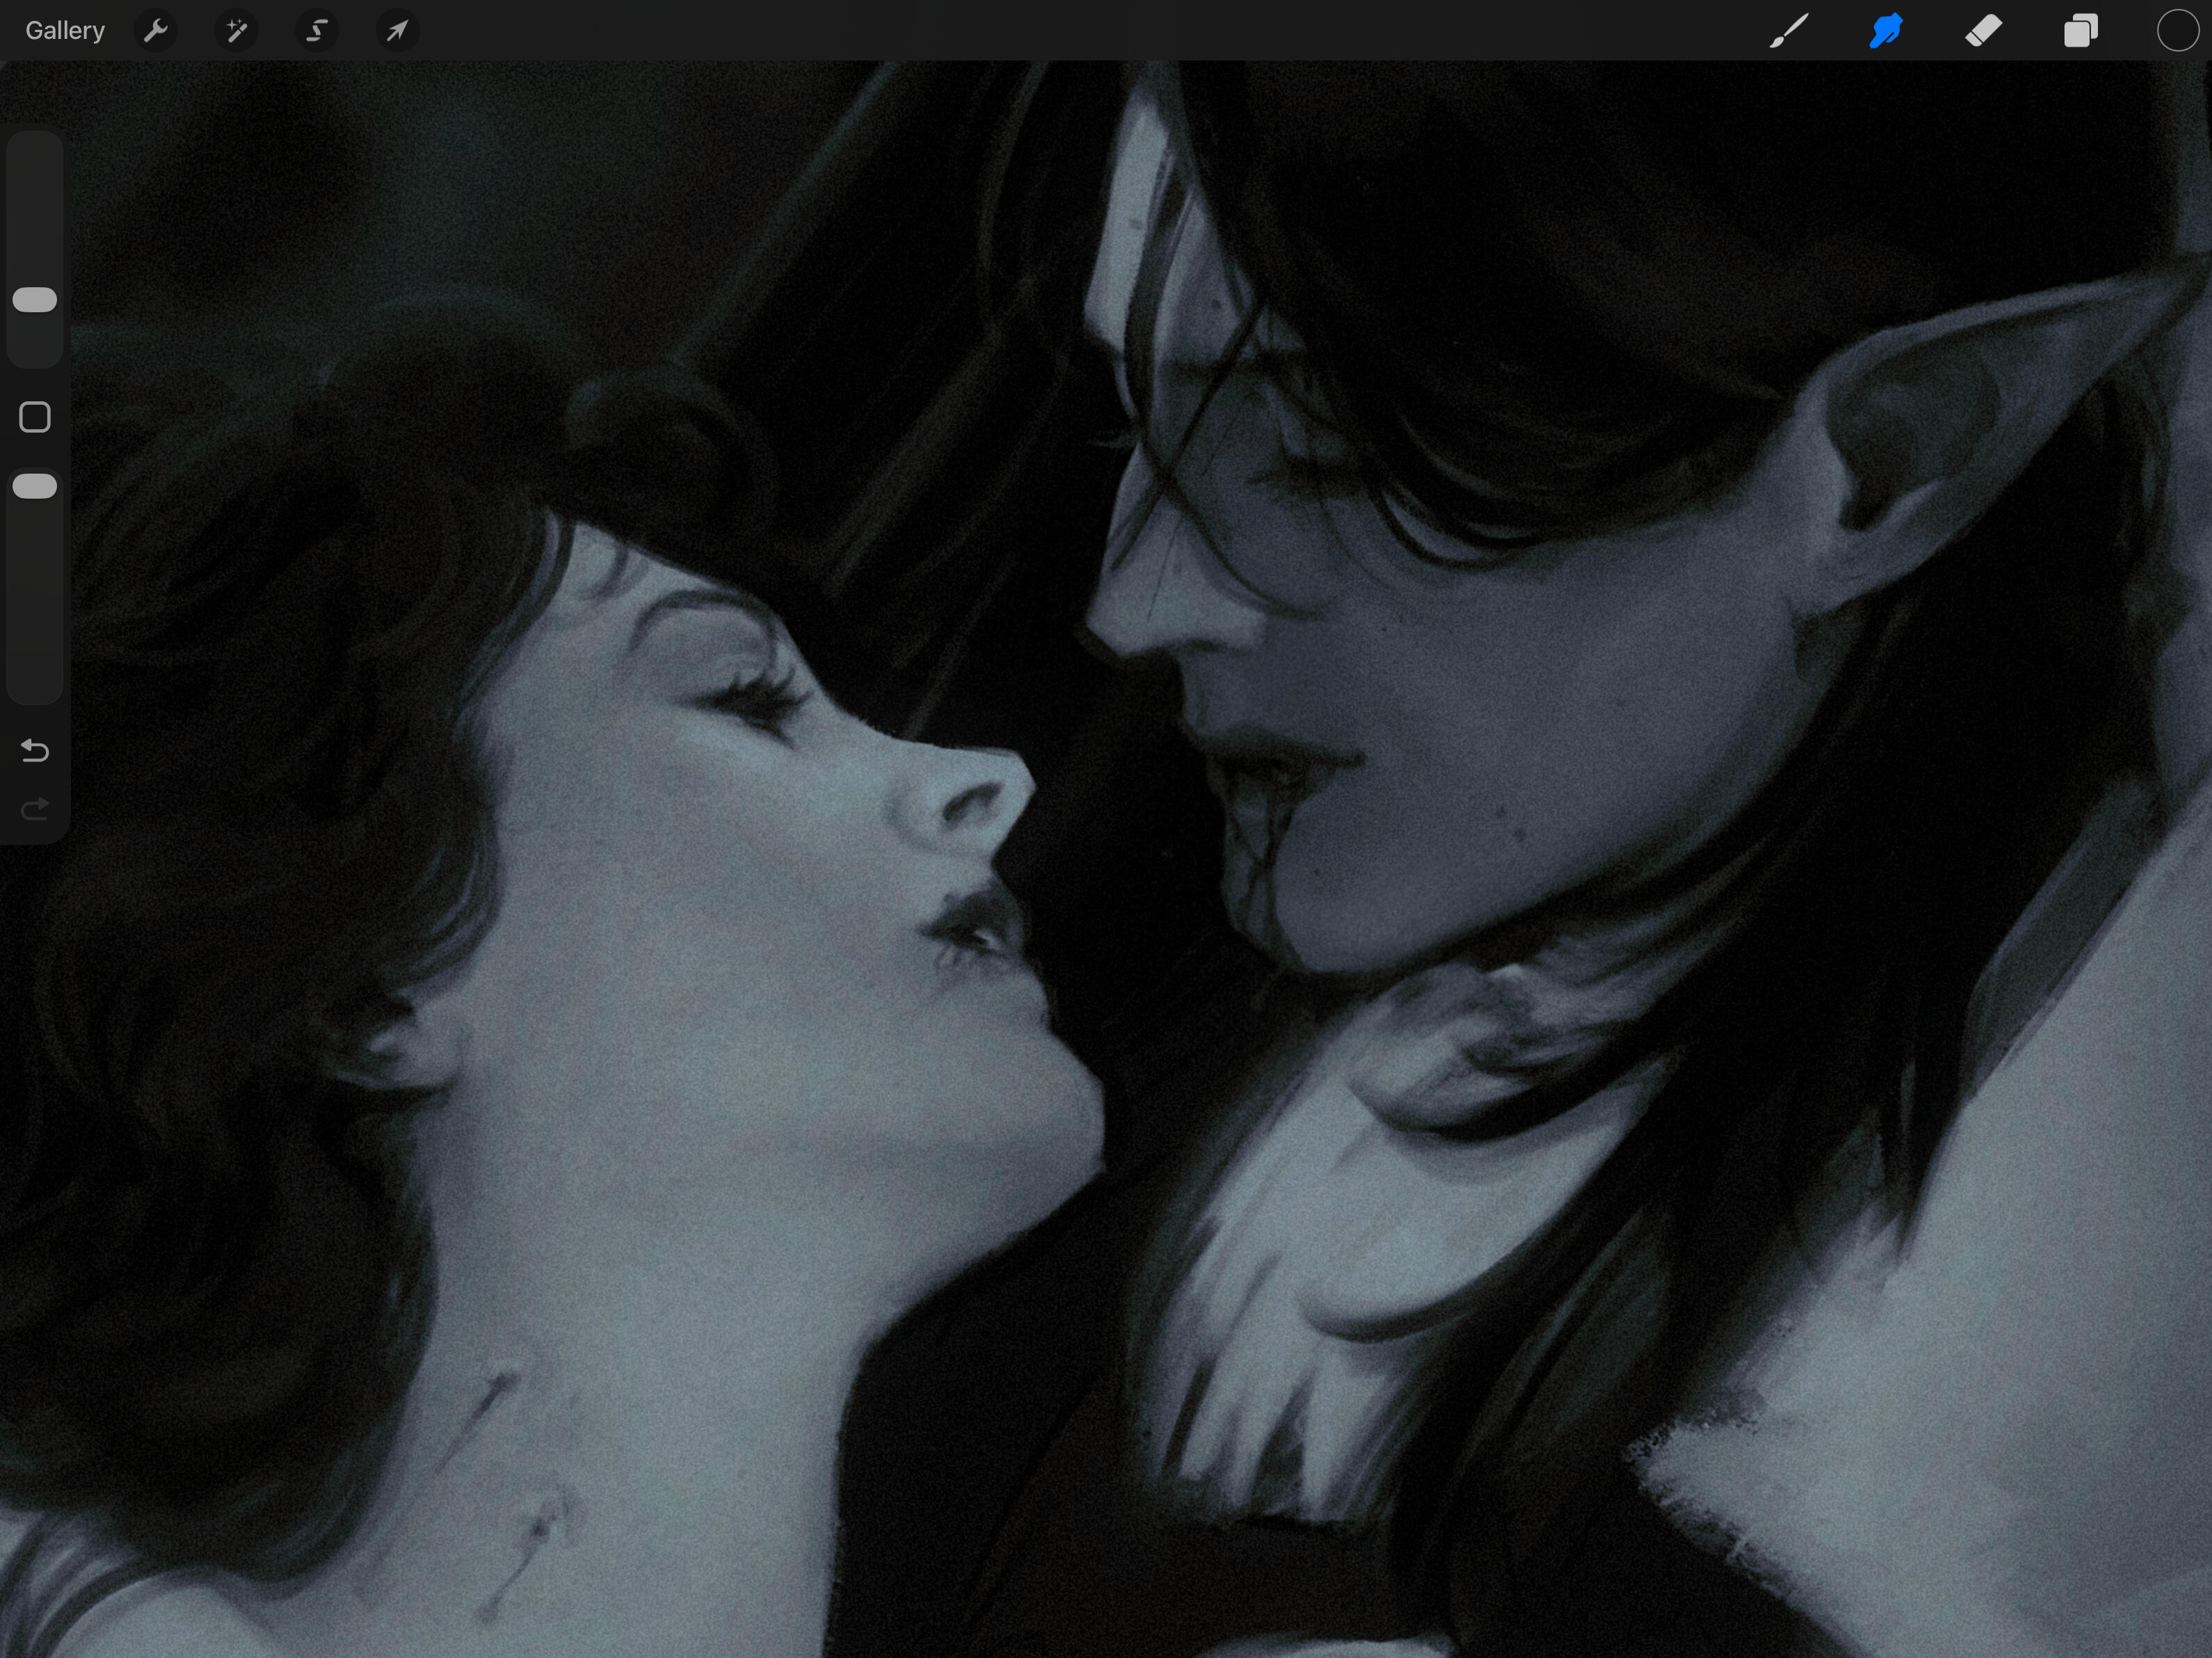Tap the Modify square button in sidebar
This screenshot has width=2212, height=1658.
(x=35, y=417)
